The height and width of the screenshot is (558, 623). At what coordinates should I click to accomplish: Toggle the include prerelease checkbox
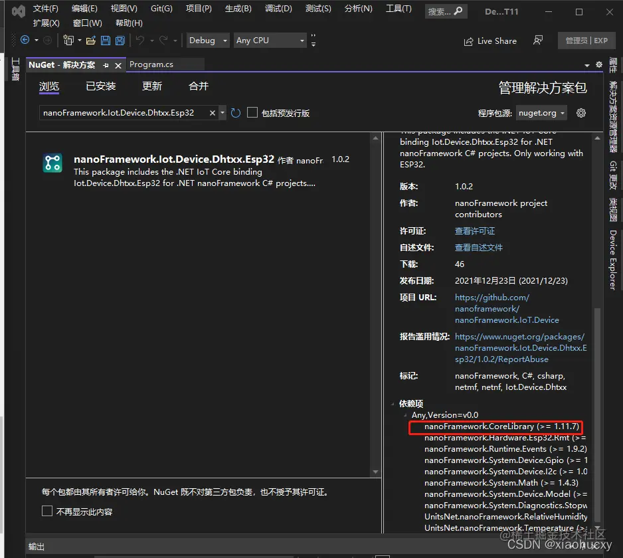click(x=252, y=112)
